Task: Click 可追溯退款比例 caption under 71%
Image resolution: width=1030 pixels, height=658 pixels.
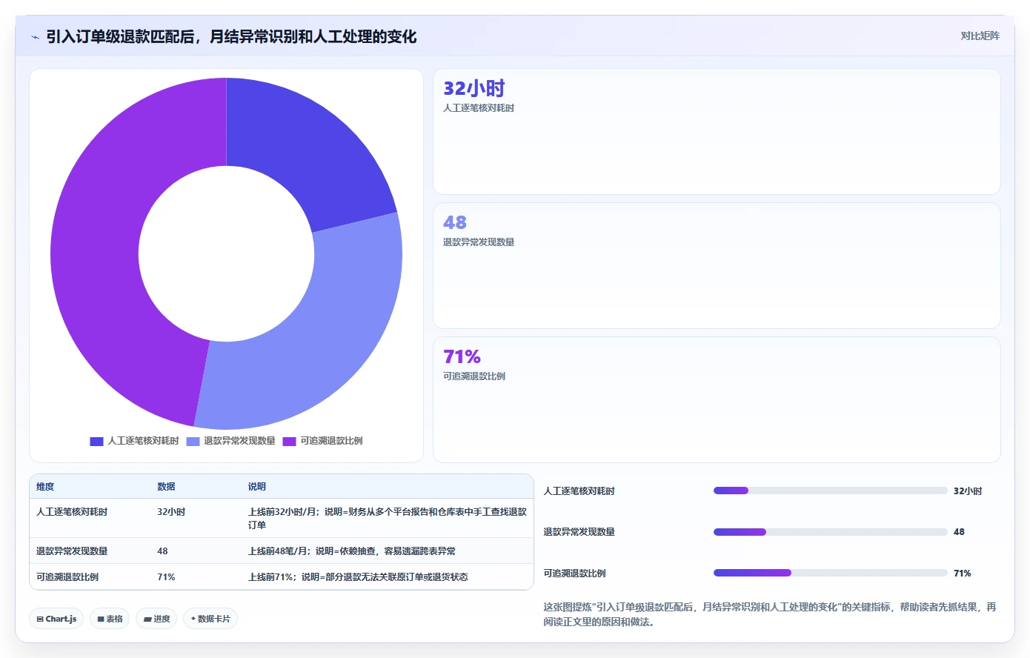Action: click(474, 376)
